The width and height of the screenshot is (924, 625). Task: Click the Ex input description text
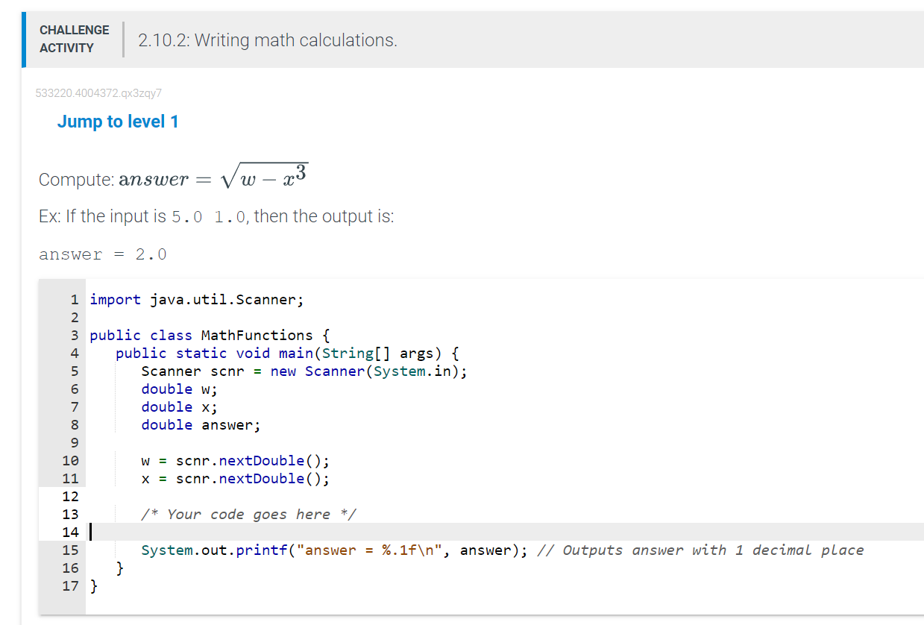pyautogui.click(x=216, y=216)
